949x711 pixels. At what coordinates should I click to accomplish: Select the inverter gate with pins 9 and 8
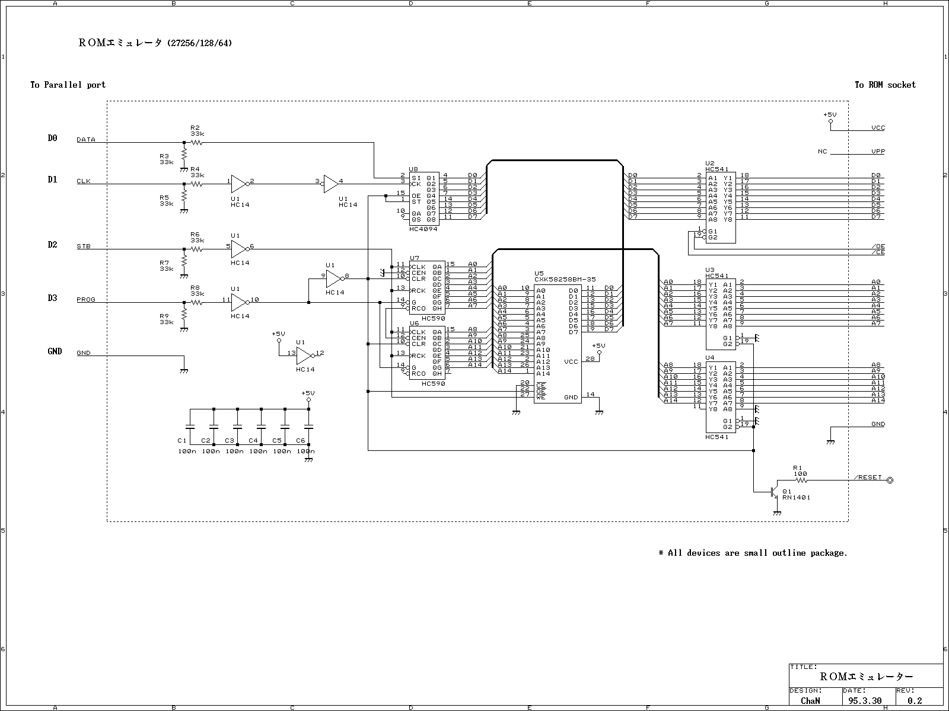point(333,278)
